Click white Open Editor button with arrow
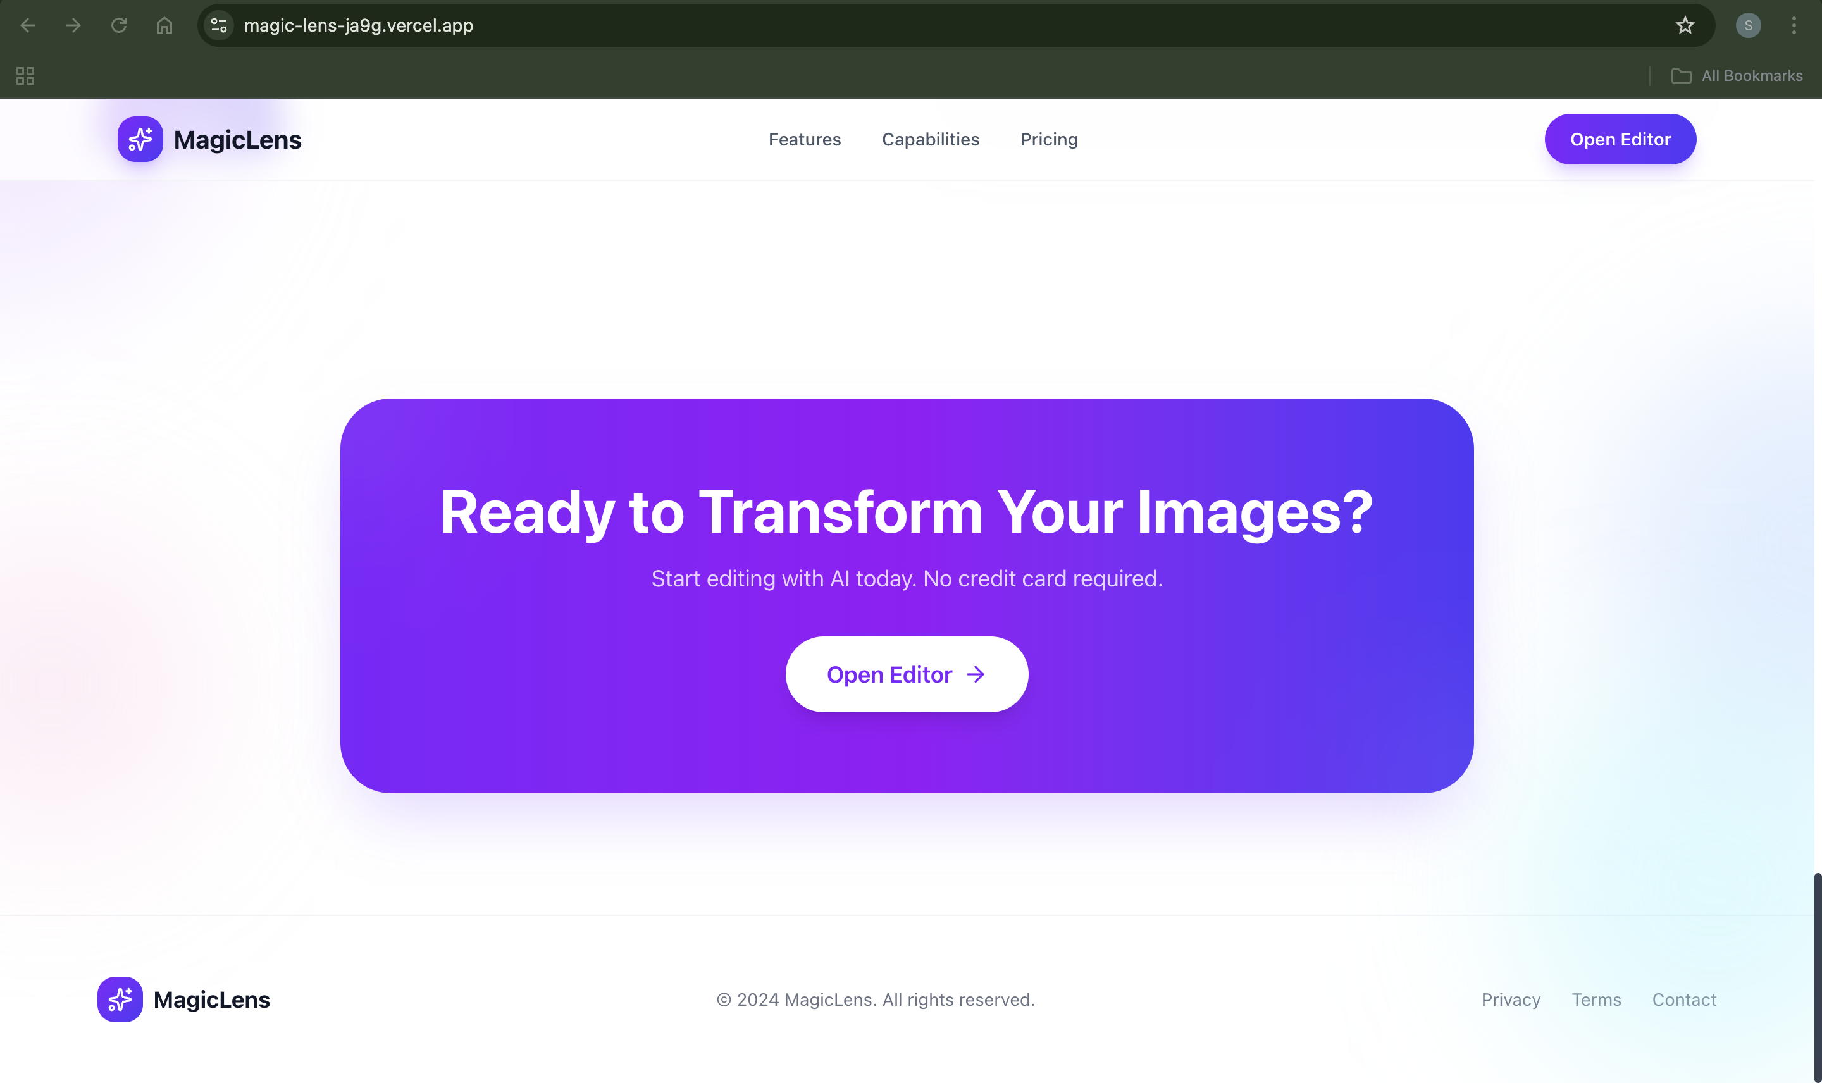This screenshot has height=1083, width=1822. tap(907, 674)
